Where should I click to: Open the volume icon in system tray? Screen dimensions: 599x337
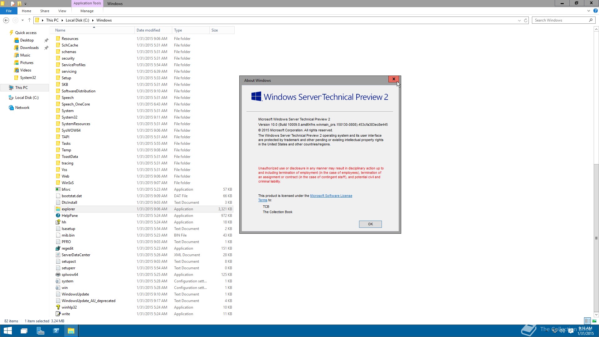click(562, 331)
